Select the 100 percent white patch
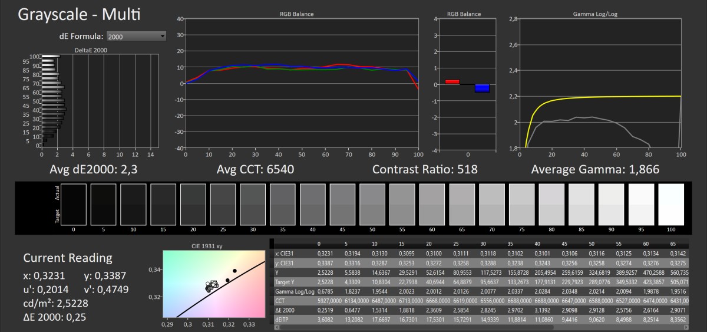707x332 pixels. 671,205
